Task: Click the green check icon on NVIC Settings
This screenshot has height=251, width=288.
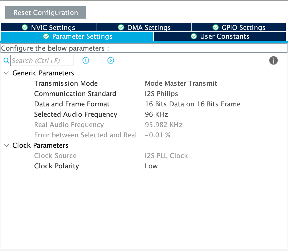Action: (25, 27)
